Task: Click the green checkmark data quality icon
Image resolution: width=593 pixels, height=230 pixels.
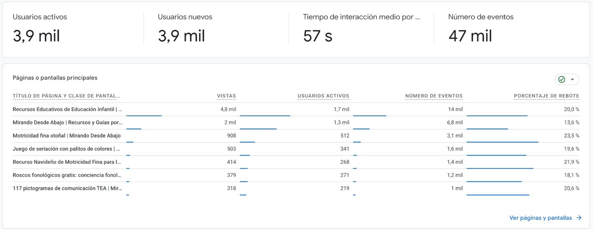Action: point(562,79)
